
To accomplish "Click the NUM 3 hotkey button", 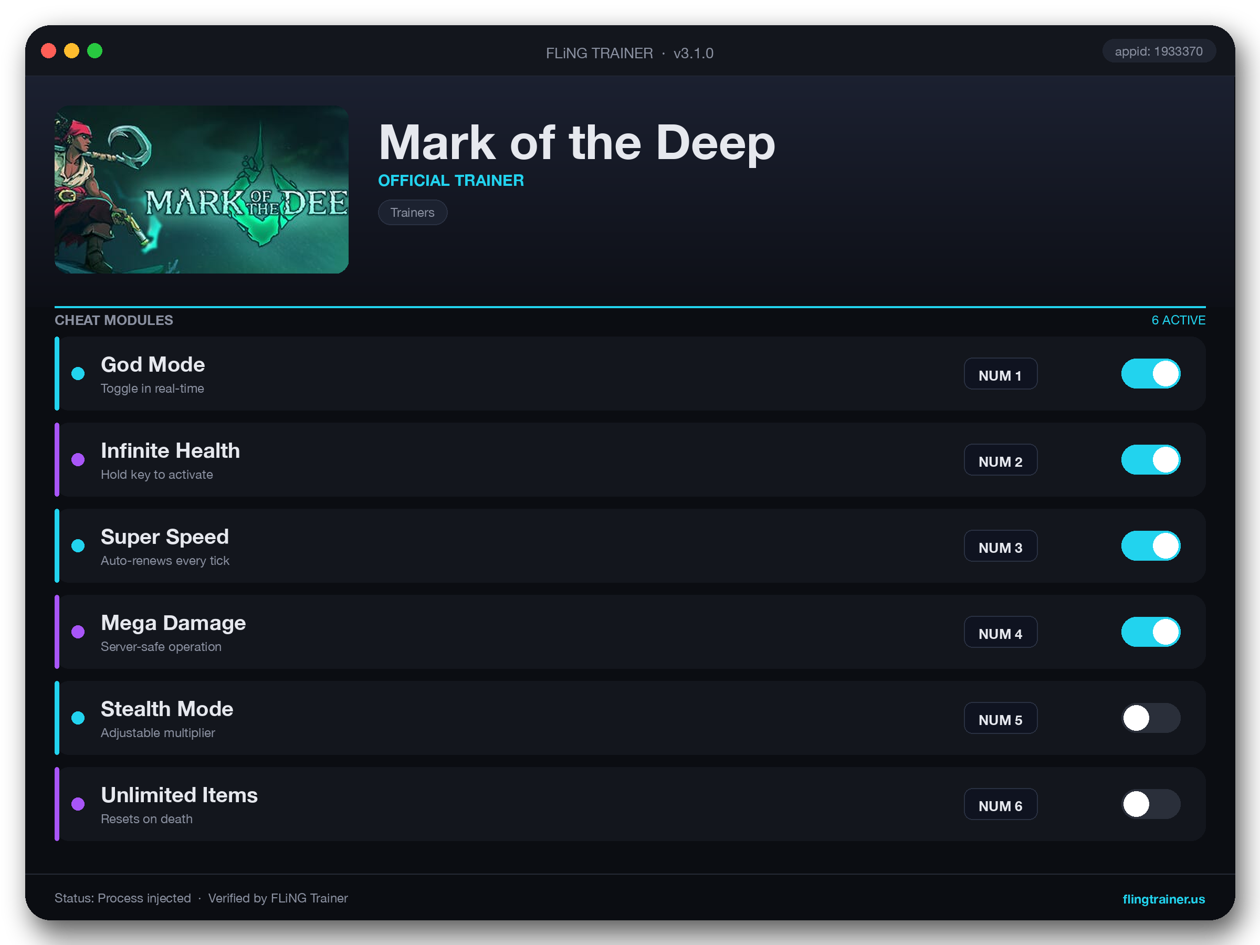I will coord(1000,545).
